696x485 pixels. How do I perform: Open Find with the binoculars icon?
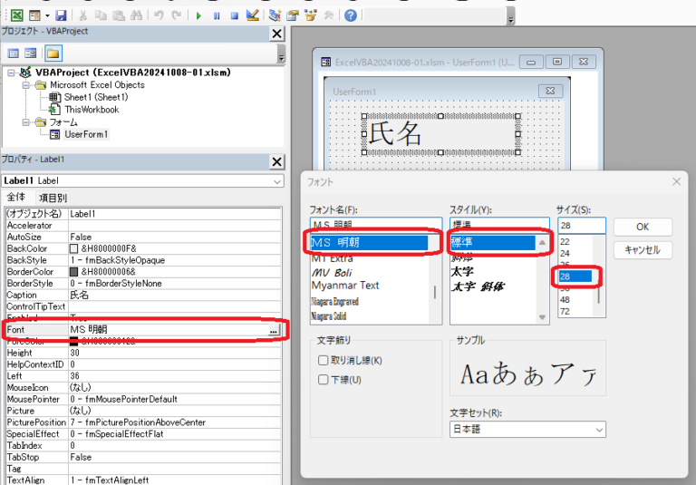pyautogui.click(x=136, y=15)
